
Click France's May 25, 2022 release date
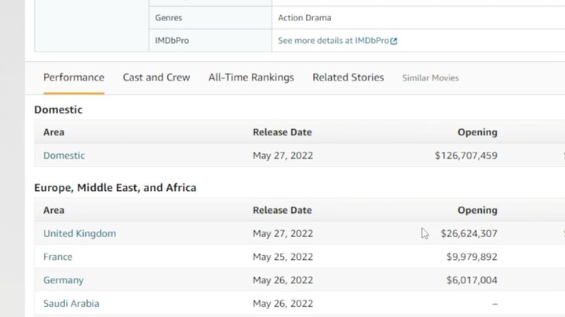[x=282, y=257]
